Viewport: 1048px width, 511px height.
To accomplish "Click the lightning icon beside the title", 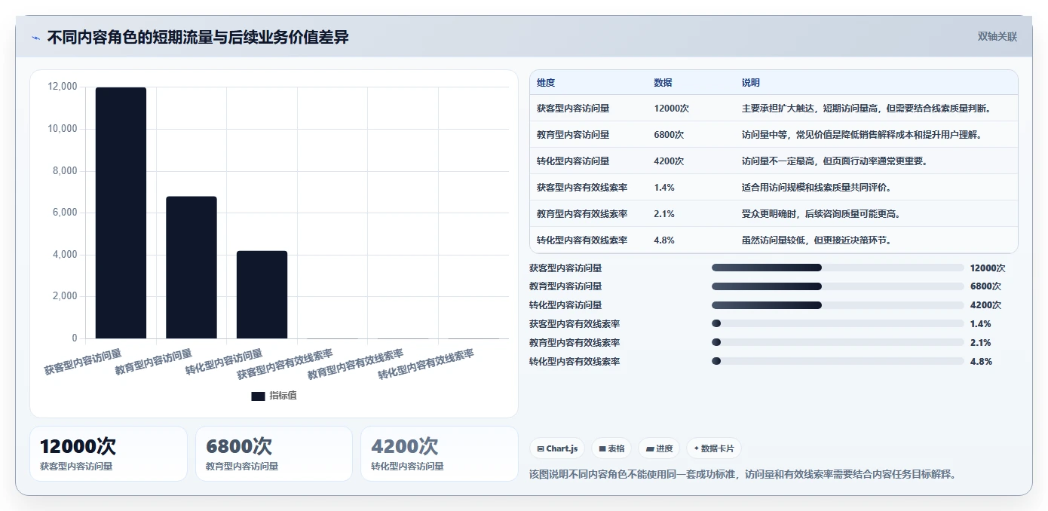I will pos(35,38).
